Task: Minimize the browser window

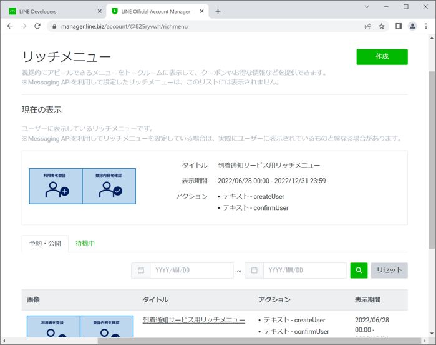Action: tap(386, 7)
